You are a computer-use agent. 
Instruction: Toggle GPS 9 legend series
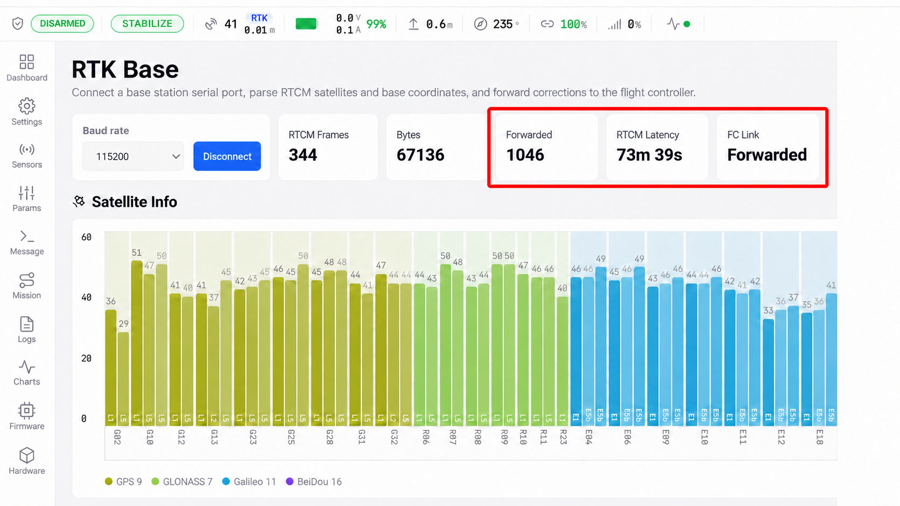[x=123, y=481]
